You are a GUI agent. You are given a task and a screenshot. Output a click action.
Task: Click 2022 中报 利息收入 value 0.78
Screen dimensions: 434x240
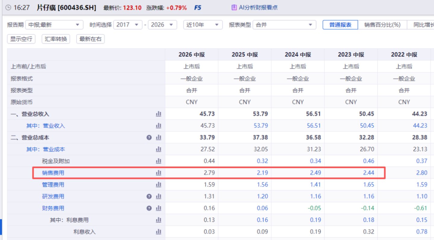(422, 232)
